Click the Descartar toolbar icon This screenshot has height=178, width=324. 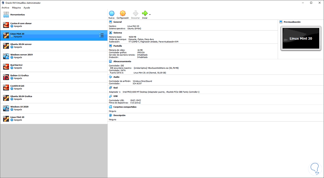pos(135,13)
